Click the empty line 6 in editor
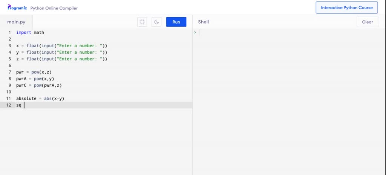 104,65
